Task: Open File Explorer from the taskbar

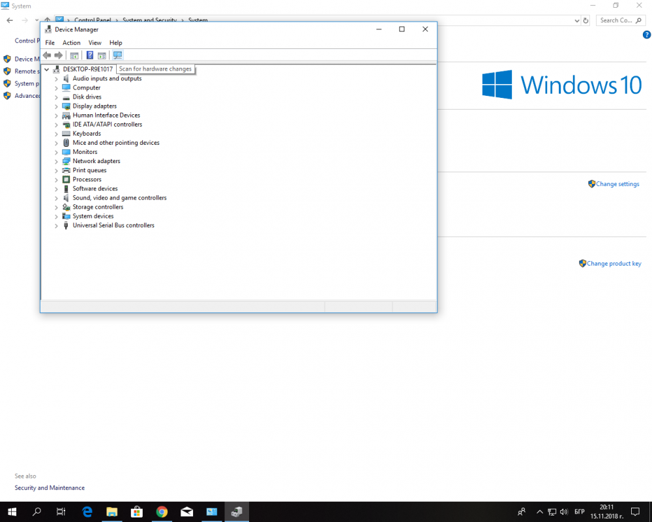Action: coord(112,512)
